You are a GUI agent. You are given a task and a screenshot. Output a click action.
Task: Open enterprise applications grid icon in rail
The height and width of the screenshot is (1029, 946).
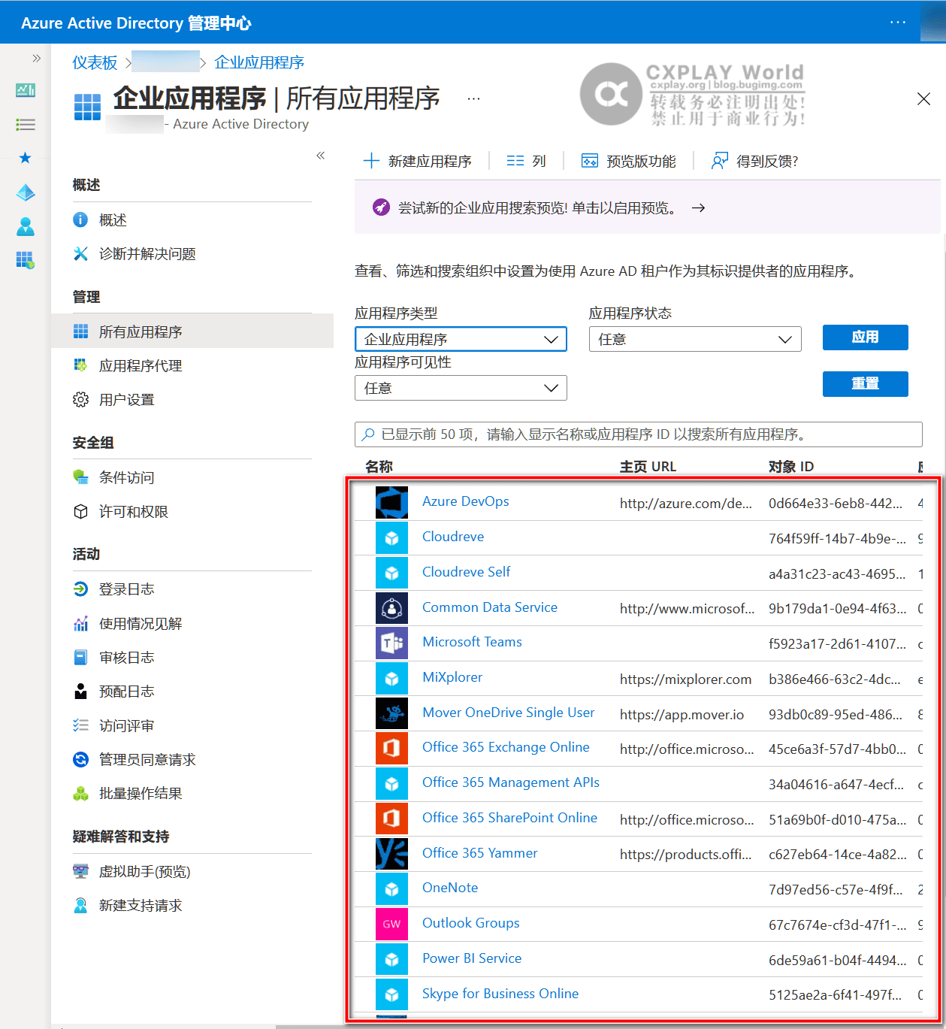[26, 260]
